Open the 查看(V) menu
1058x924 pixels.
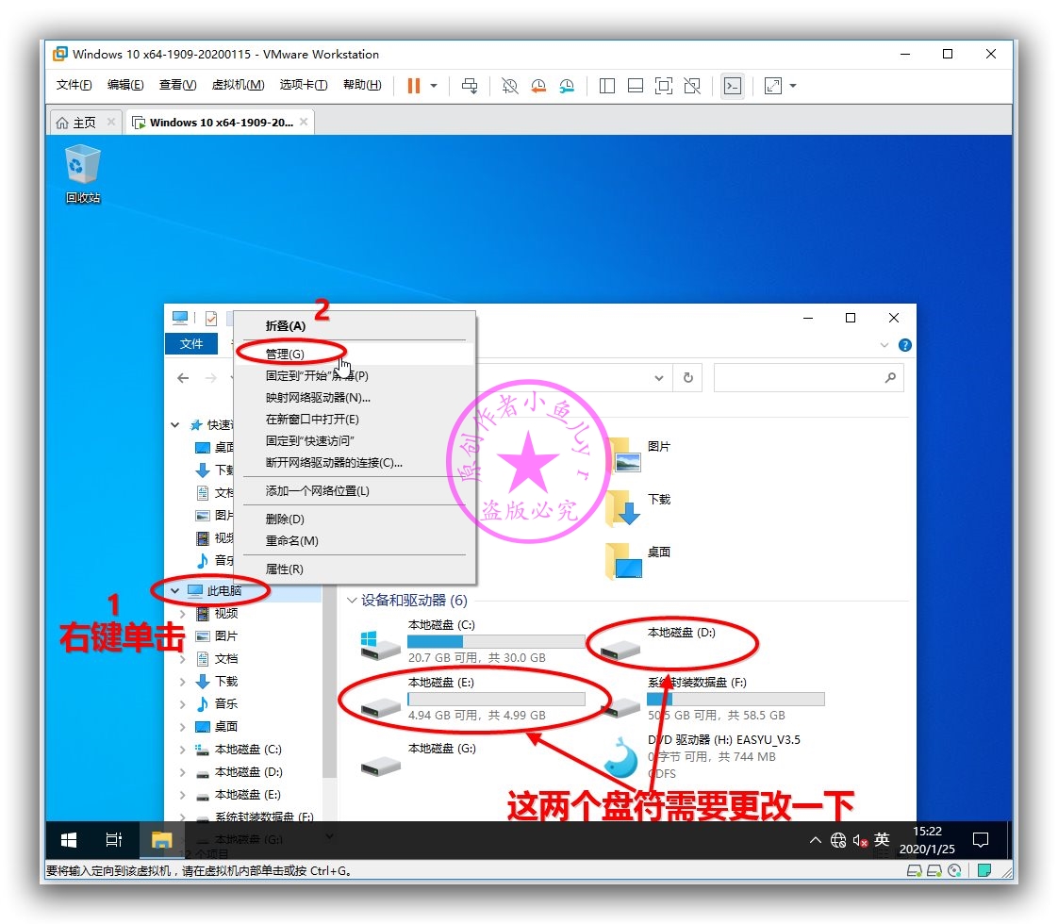(x=177, y=85)
